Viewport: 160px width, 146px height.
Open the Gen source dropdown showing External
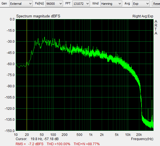[21, 4]
